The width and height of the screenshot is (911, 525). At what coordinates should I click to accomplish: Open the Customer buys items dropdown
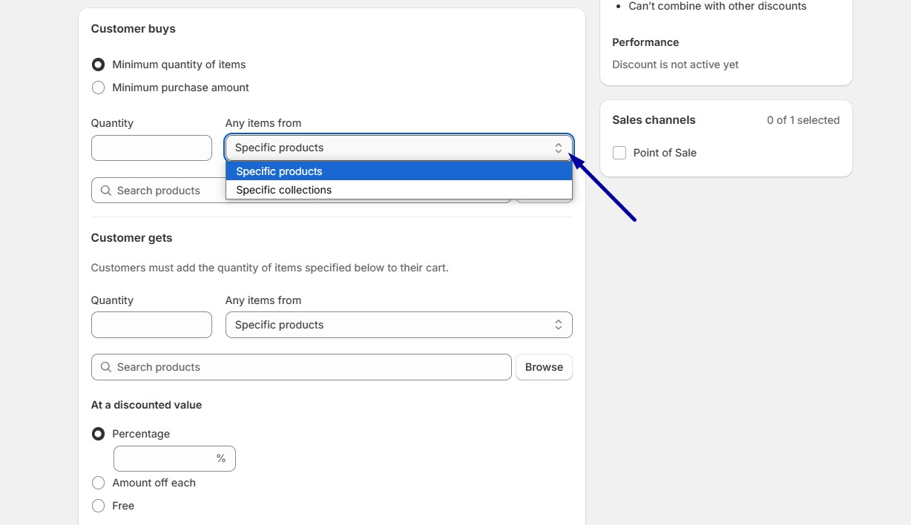coord(399,148)
